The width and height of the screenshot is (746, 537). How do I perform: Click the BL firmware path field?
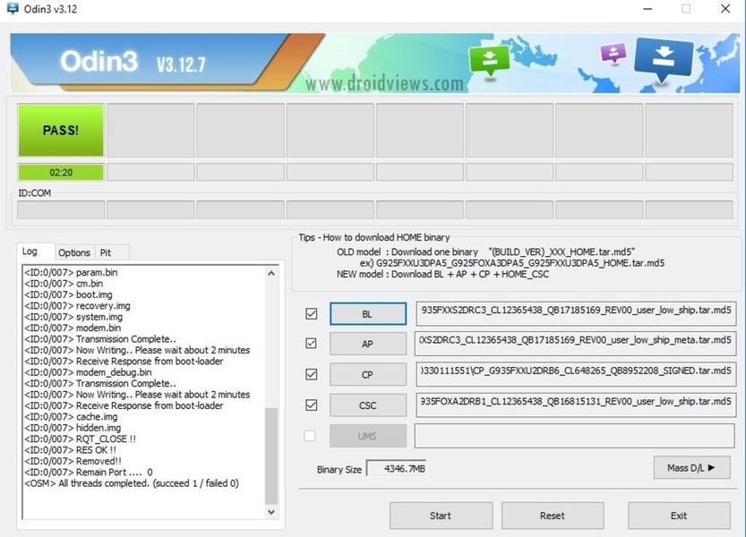pyautogui.click(x=576, y=313)
